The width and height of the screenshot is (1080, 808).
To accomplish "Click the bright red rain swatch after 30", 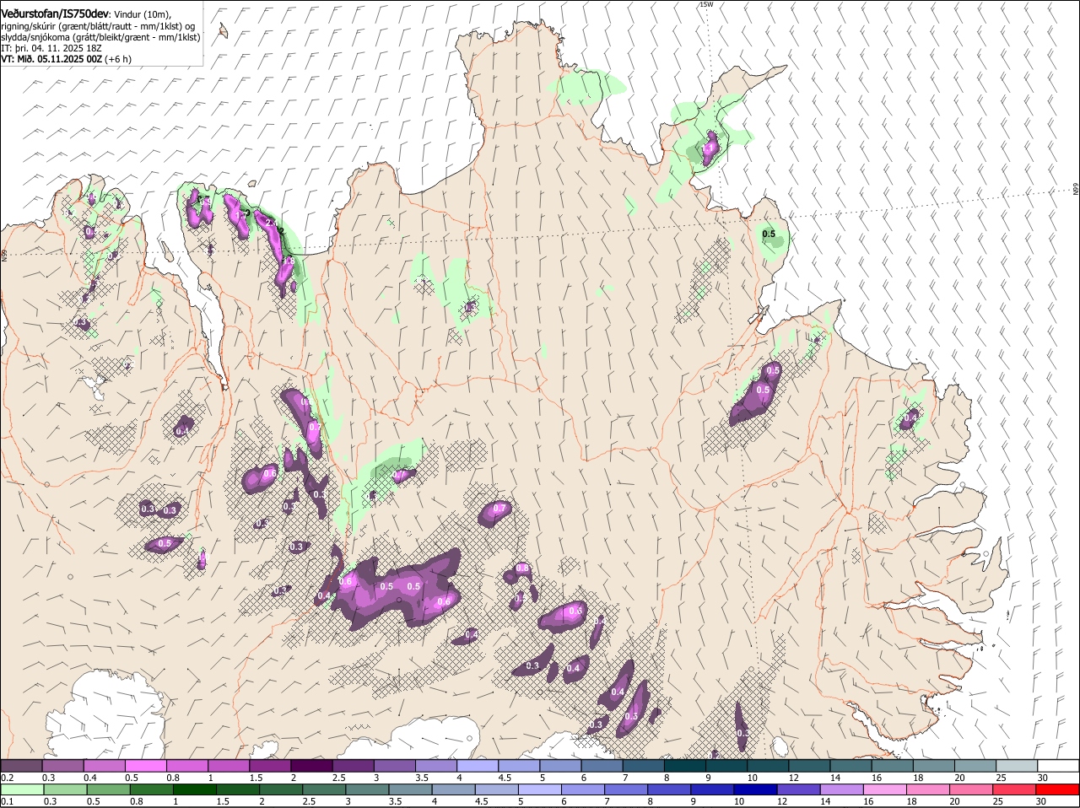I will 1058,789.
